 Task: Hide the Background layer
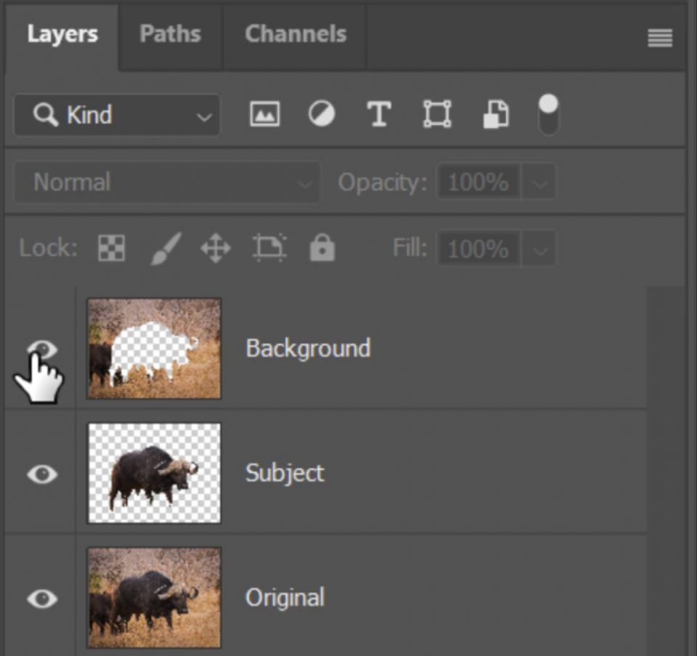(41, 348)
